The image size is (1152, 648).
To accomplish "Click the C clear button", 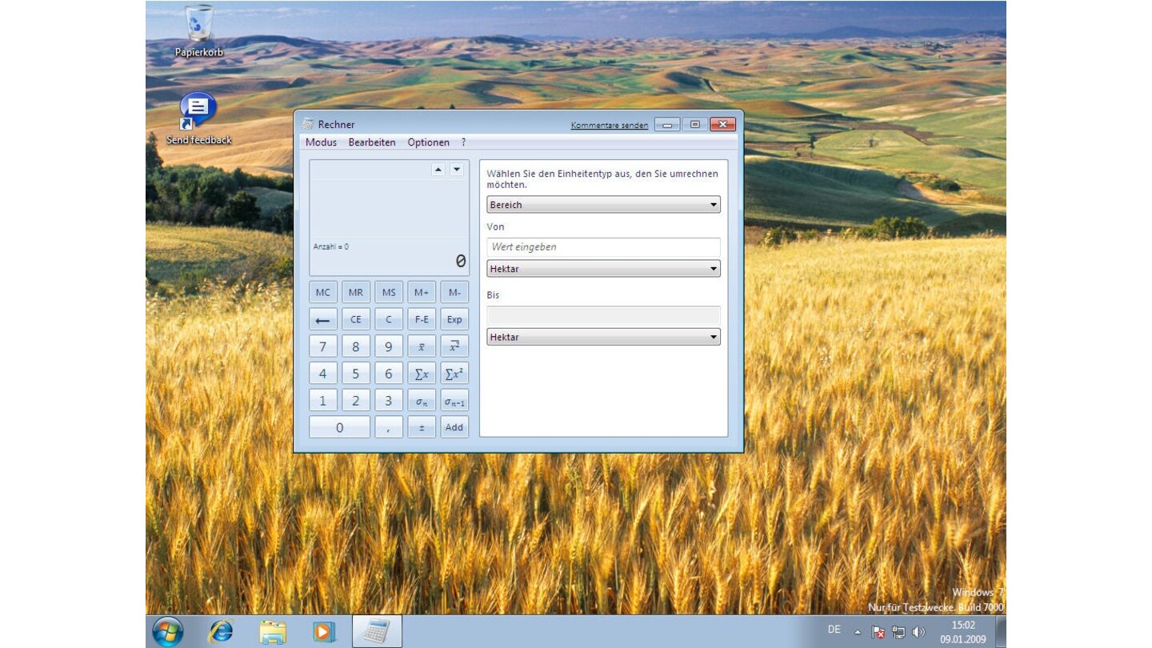I will tap(388, 319).
